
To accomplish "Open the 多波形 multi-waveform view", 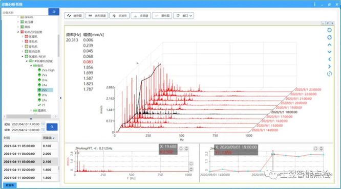I will [119, 16].
